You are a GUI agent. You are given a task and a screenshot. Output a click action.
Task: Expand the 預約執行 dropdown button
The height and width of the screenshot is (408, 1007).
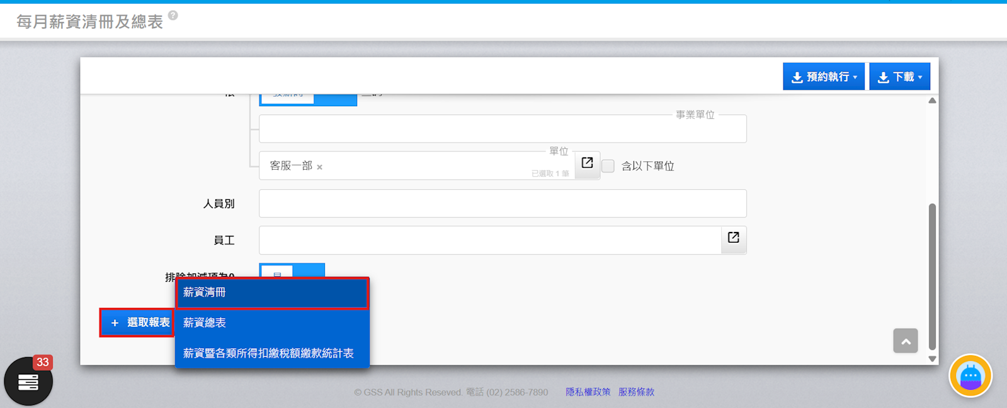[823, 77]
